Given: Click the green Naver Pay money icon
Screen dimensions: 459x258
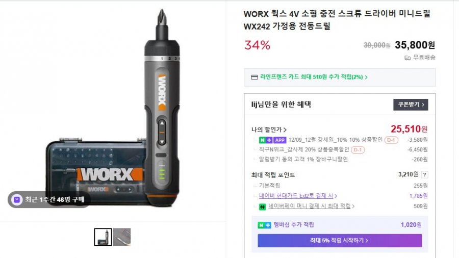Looking at the screenshot, I should point(262,207).
